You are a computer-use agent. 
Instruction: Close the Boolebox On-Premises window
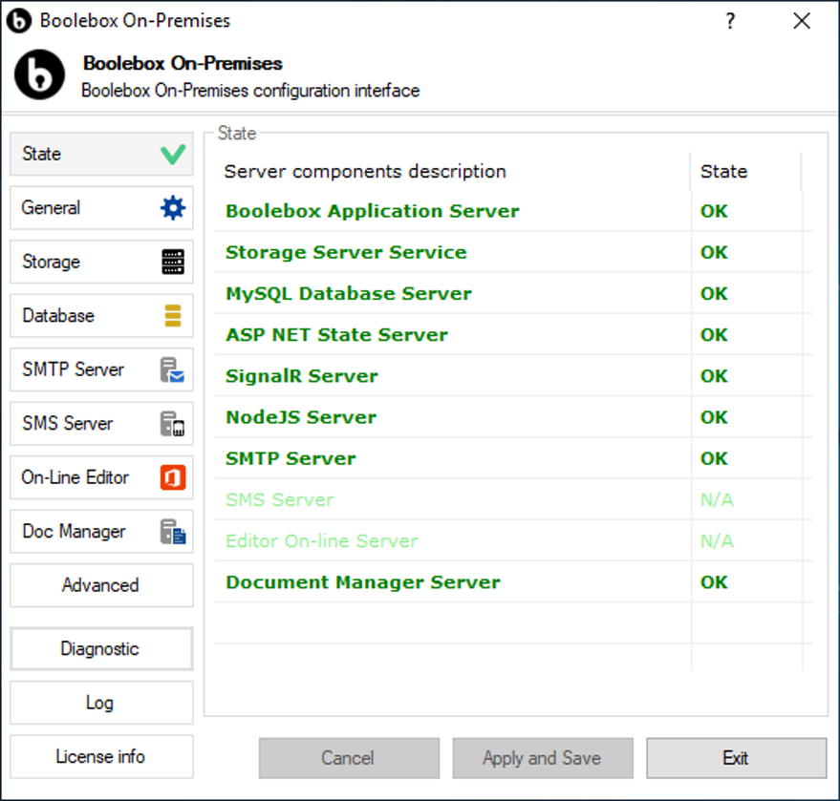click(802, 21)
